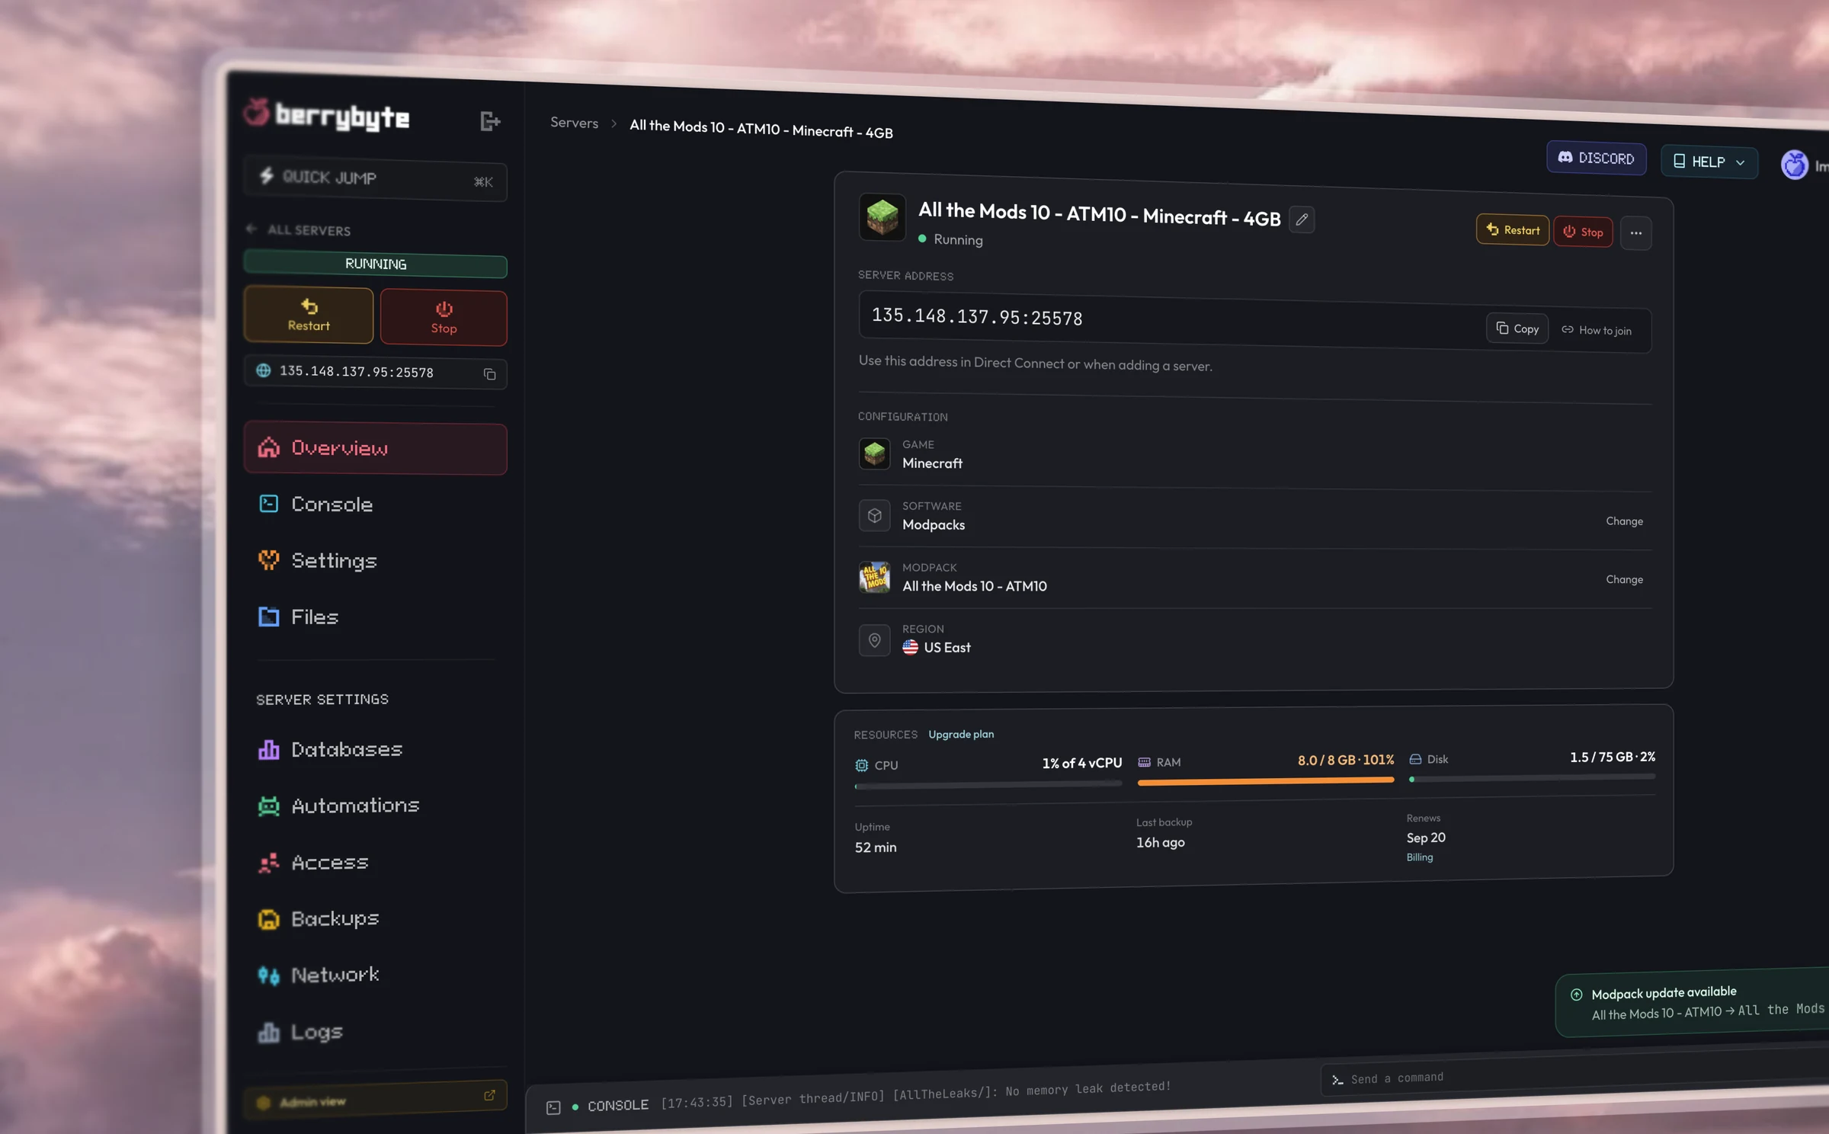Click the header Restart button

coord(1513,230)
